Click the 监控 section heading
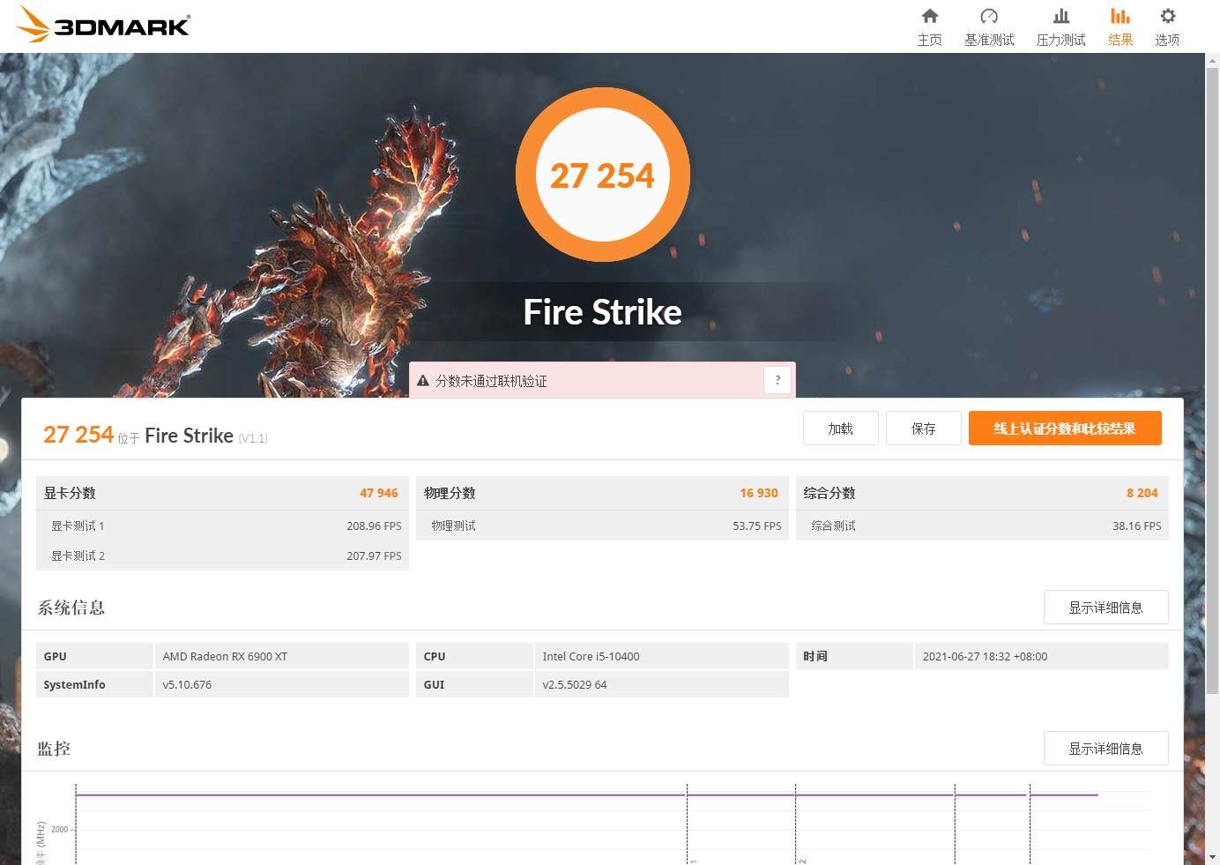This screenshot has width=1220, height=865. point(54,749)
